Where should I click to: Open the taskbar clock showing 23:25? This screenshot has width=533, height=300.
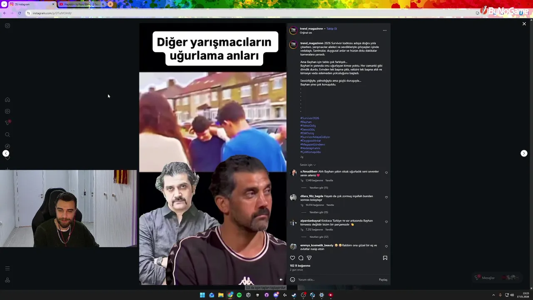[x=523, y=295]
